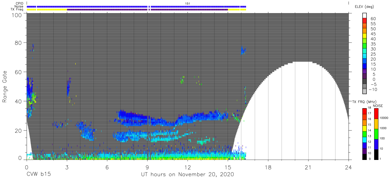The width and height of the screenshot is (392, 181).
Task: Click the '1000' label on NOISE colorbar
Action: point(383,129)
